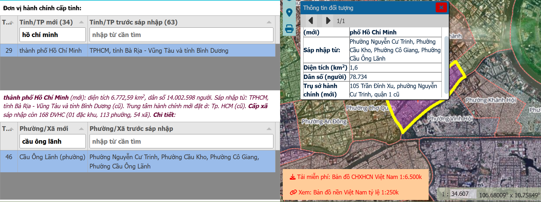The height and width of the screenshot is (202, 541).
Task: Click the map scale field showing 34.607
Action: 460,194
